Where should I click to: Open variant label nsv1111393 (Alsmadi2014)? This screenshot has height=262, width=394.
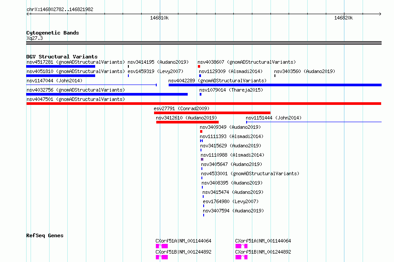232,136
